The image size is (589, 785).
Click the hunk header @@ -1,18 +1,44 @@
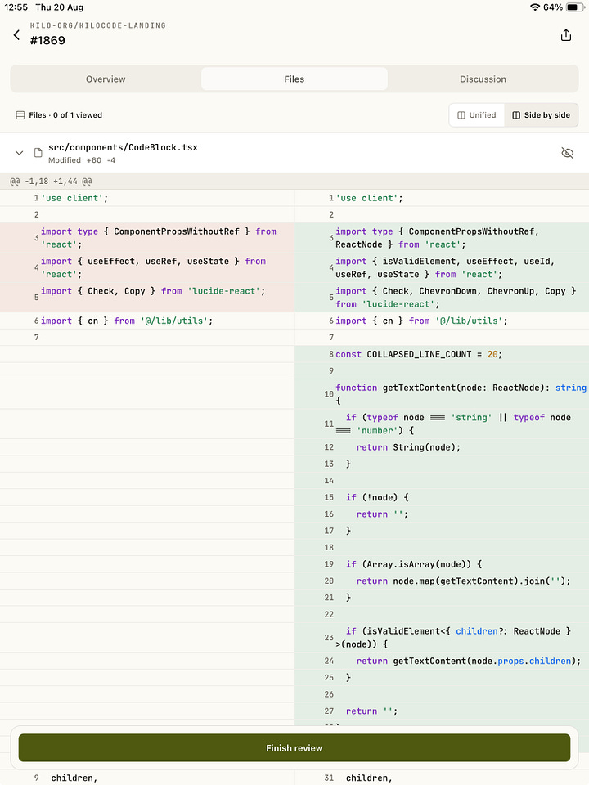coord(51,182)
